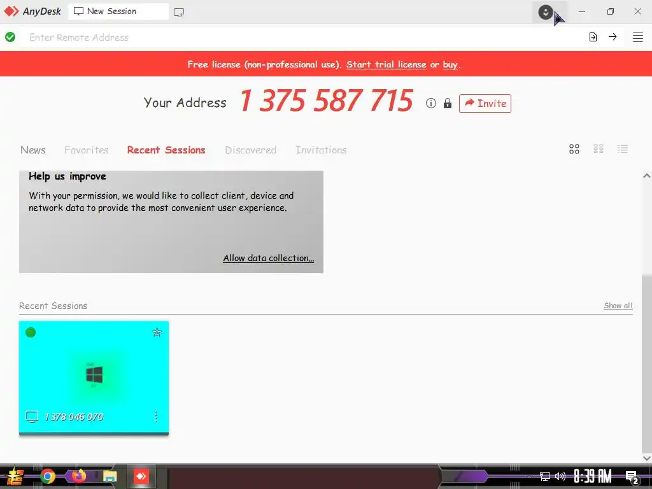Open the notification center icon
This screenshot has width=652, height=489.
click(x=632, y=477)
